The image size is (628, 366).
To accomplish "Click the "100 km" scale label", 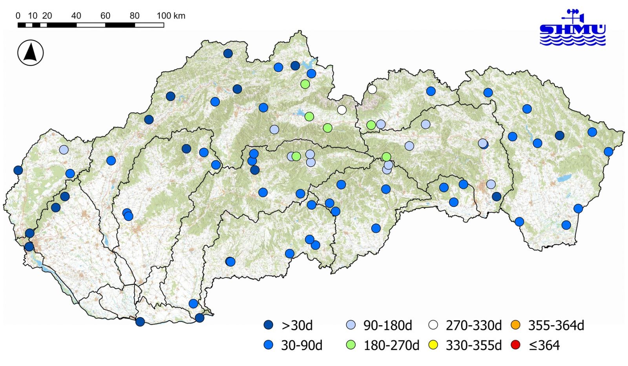I will point(171,16).
